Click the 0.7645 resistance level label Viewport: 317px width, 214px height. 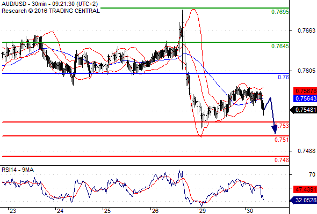point(280,46)
